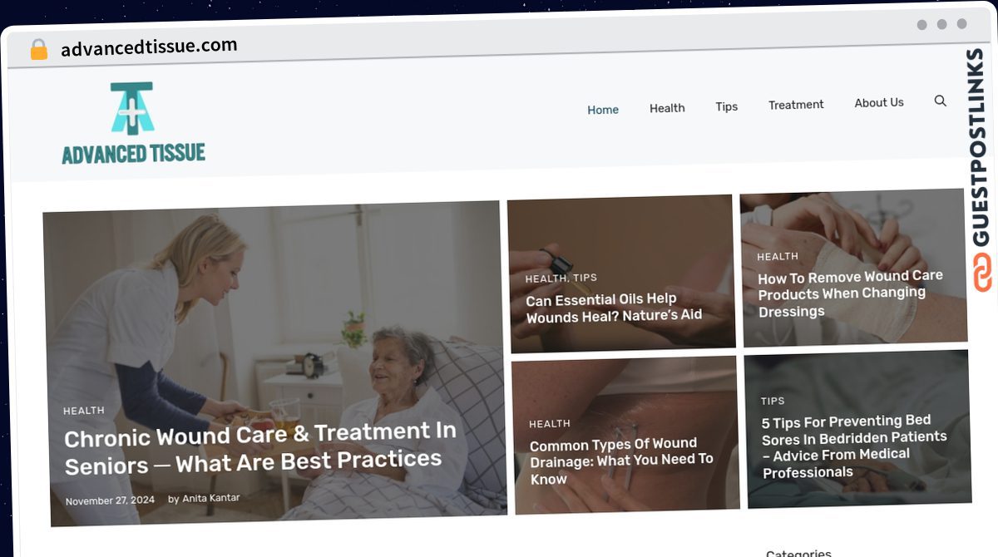Click TIPS tag above bed sores article
This screenshot has width=998, height=557.
(x=773, y=401)
